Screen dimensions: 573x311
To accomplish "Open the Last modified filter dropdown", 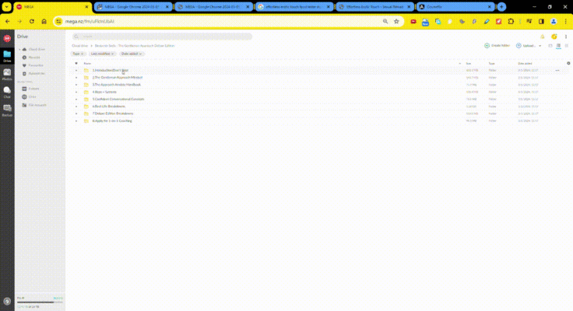I will tap(102, 54).
